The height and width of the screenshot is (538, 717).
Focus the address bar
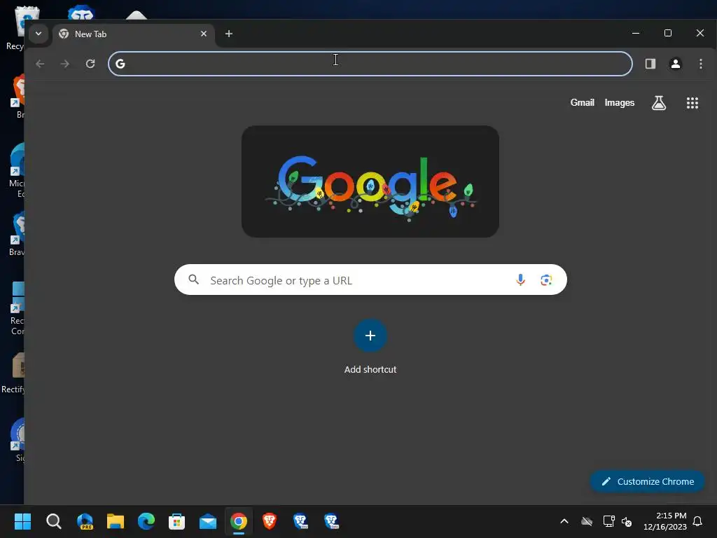pos(370,64)
